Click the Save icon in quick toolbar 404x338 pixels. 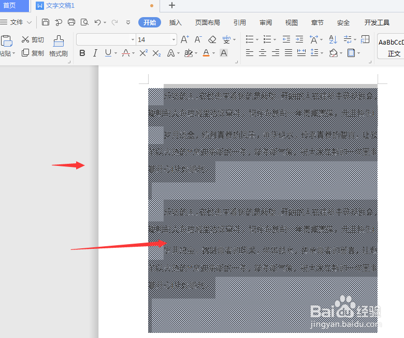[46, 22]
